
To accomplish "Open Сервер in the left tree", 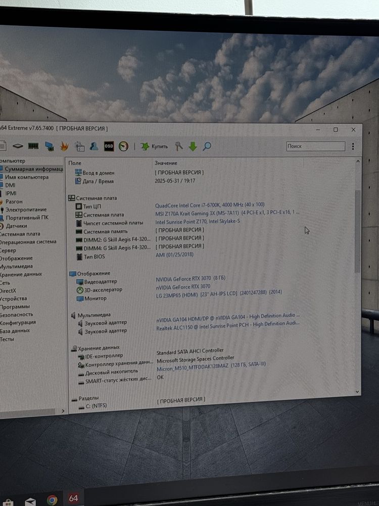I will (8, 250).
